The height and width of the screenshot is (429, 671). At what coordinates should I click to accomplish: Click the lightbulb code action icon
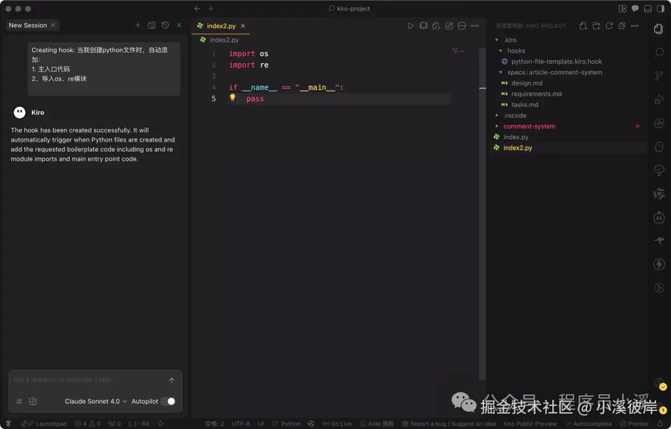(x=232, y=98)
